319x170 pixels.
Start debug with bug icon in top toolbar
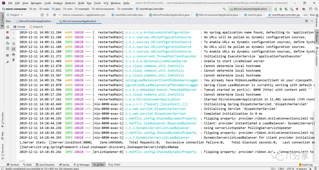coord(281,9)
